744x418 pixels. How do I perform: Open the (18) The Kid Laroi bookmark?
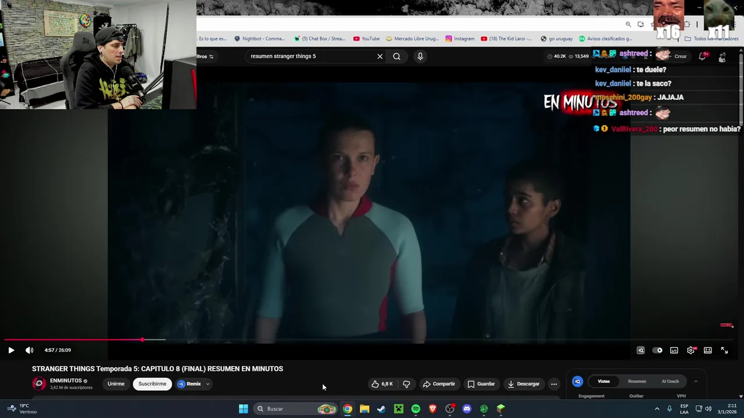coord(506,39)
